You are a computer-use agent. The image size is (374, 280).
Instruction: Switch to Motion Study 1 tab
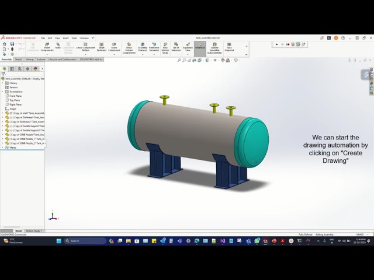click(34, 231)
